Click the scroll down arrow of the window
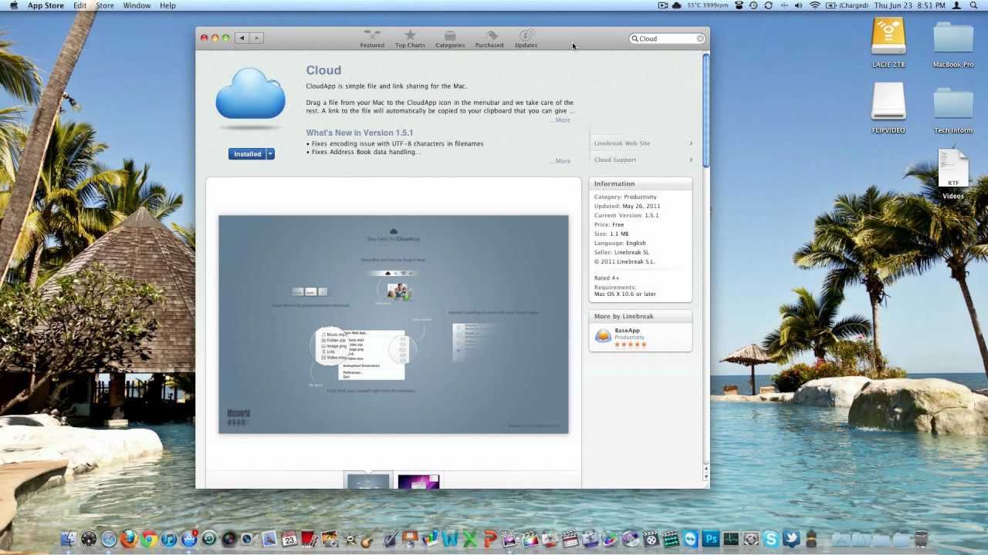 [x=705, y=478]
